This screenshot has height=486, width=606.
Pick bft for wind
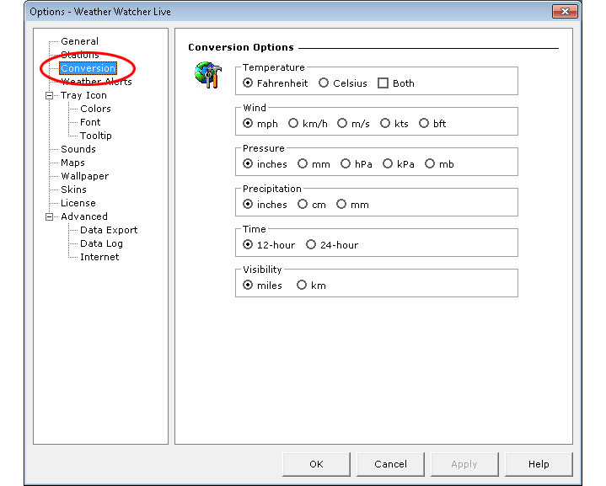tap(424, 123)
